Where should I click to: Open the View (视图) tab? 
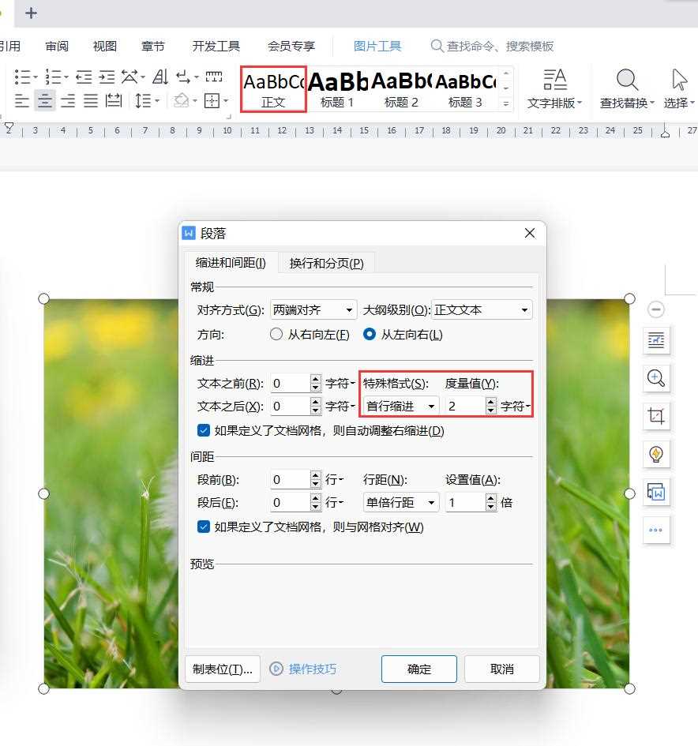point(105,46)
